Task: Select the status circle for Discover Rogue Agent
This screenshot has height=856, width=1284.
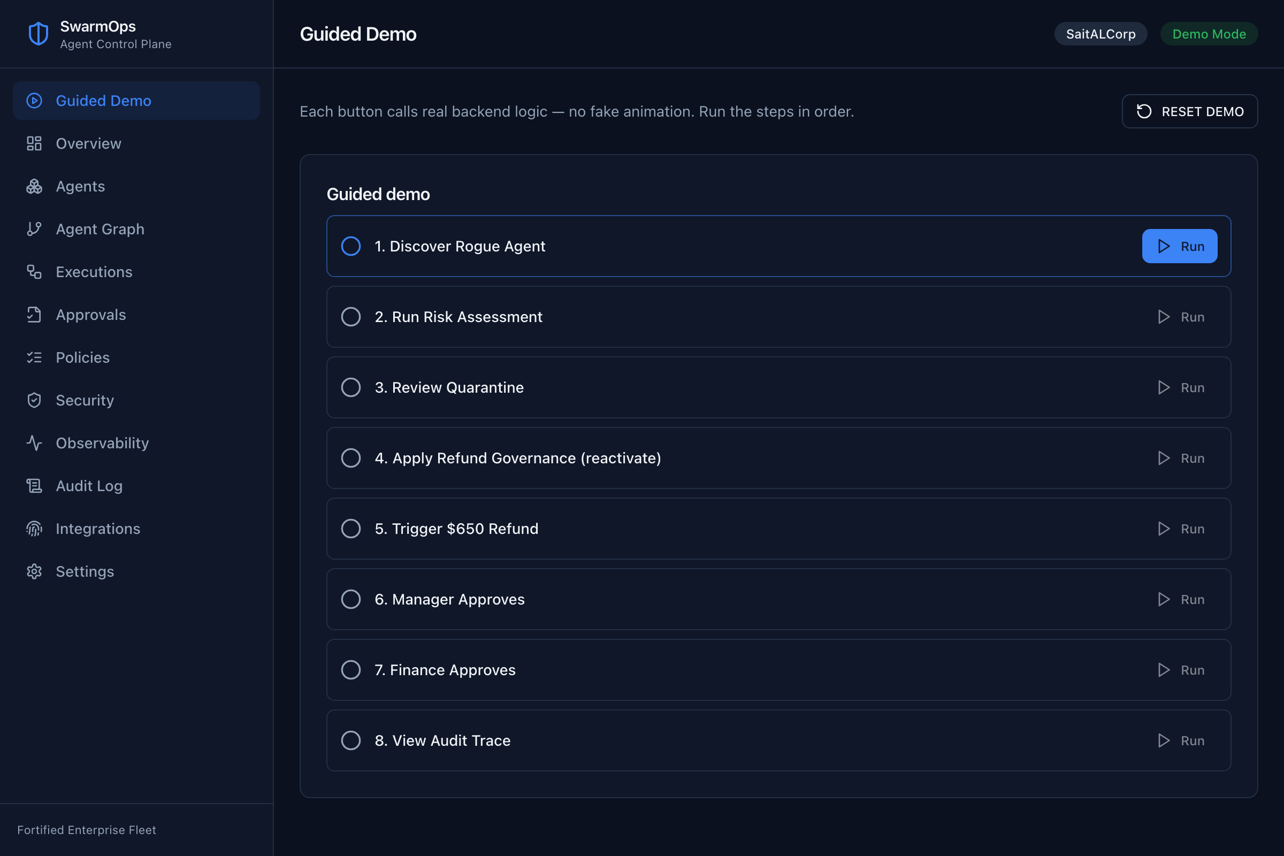Action: tap(351, 246)
